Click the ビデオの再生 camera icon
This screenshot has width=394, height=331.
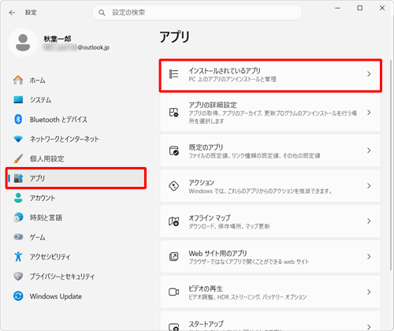(173, 292)
